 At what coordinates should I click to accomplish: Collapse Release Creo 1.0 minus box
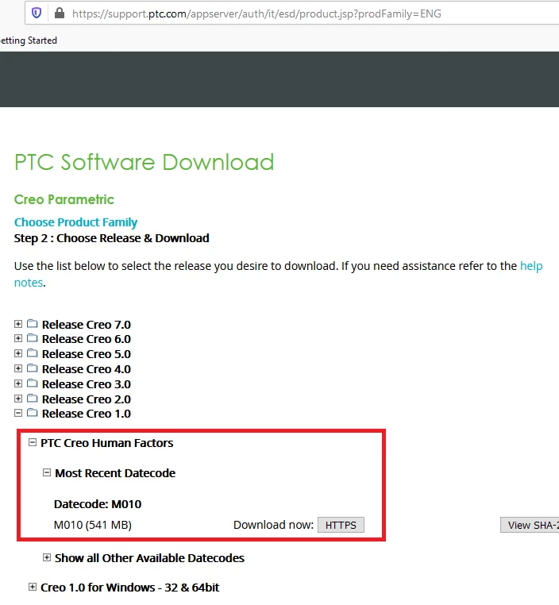tap(18, 413)
